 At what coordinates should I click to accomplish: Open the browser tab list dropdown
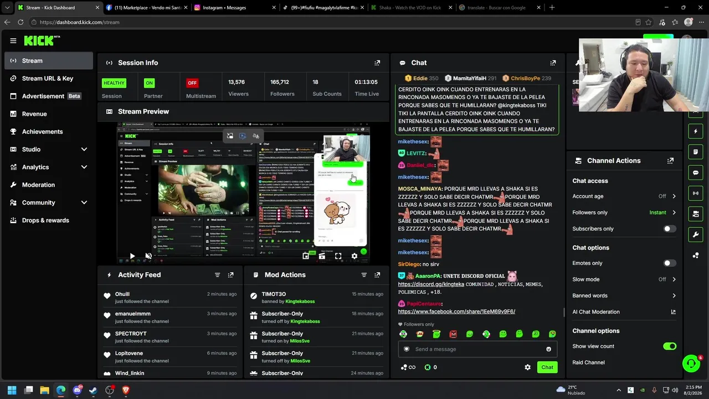pos(7,8)
